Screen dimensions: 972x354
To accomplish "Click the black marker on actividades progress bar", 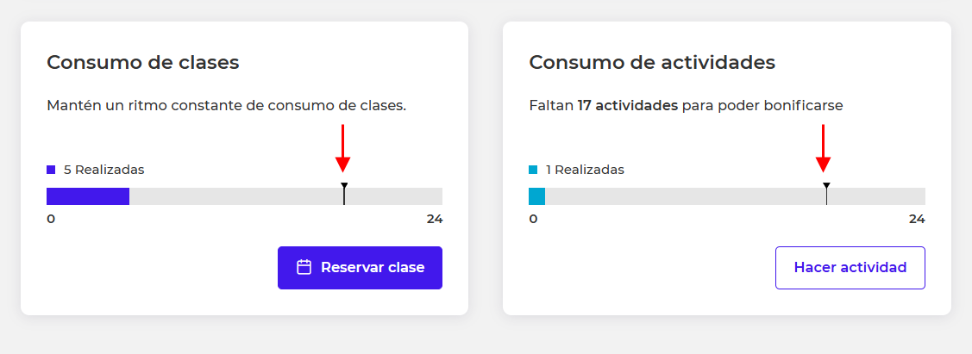I will coord(826,194).
